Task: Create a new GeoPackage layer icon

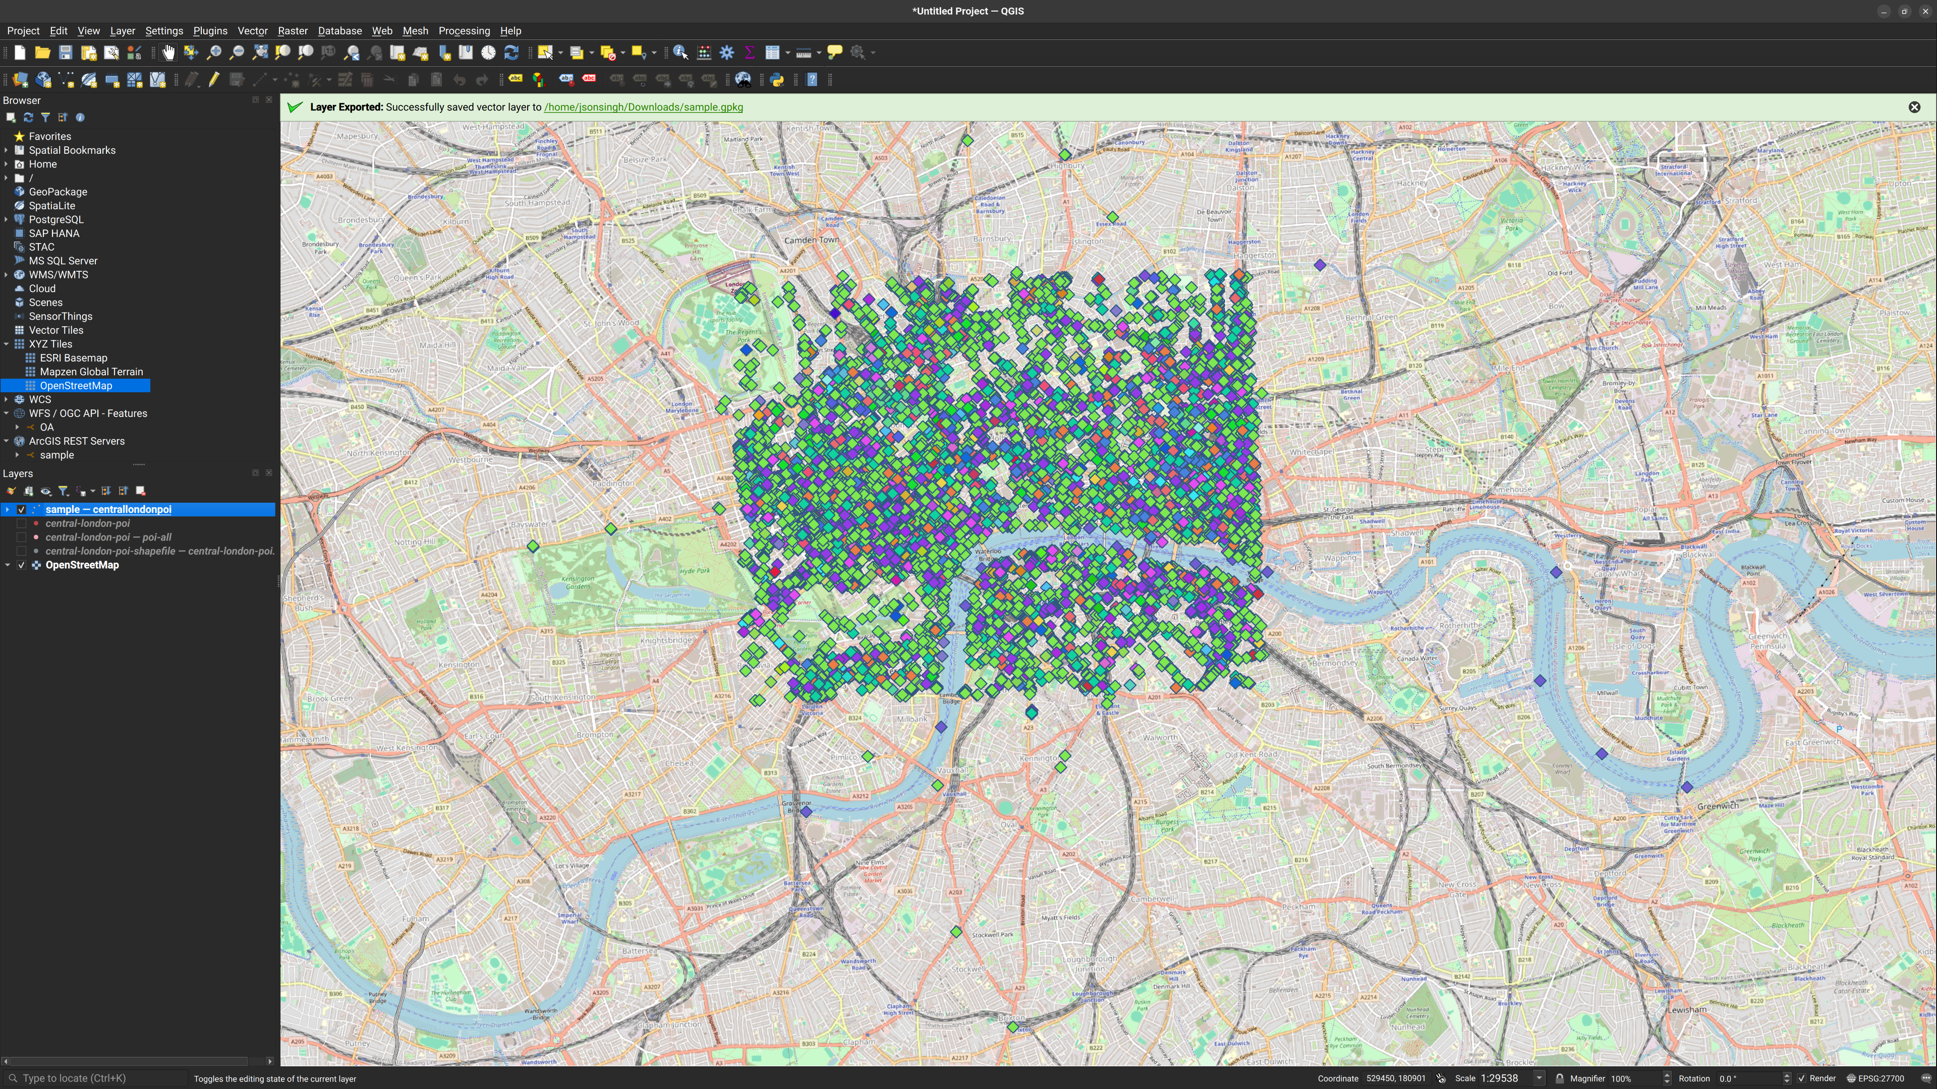Action: (x=43, y=80)
